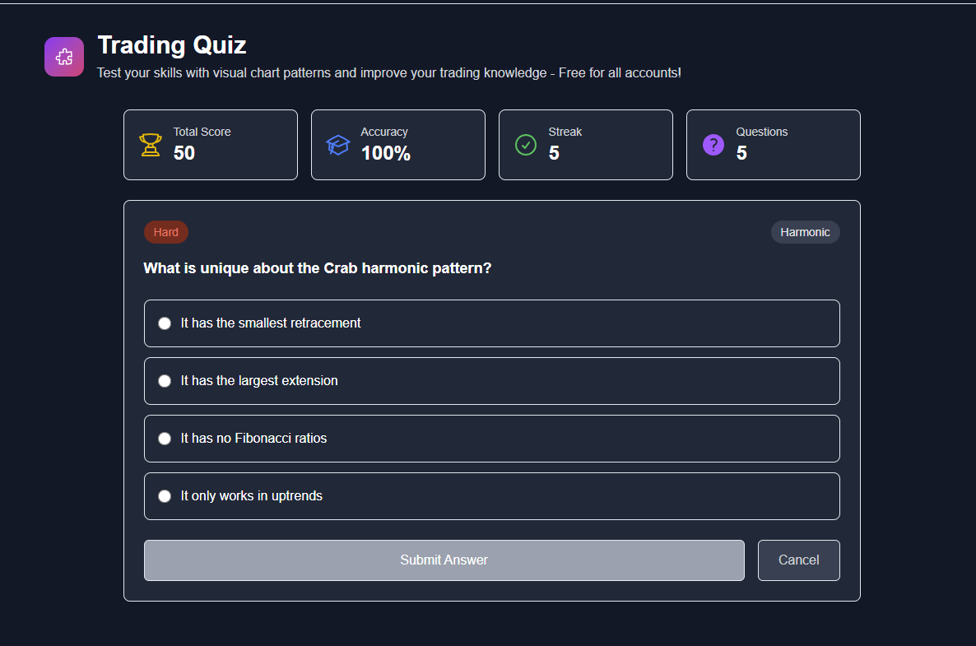Click the purple puzzle piece app icon

[x=63, y=56]
